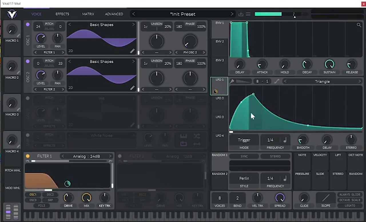Viewport: 366px width, 222px height.
Task: Click the LFO grid size 8 - 1 field
Action: (262, 82)
